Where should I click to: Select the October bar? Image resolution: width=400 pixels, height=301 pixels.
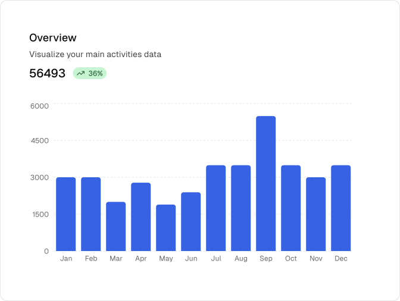point(291,208)
